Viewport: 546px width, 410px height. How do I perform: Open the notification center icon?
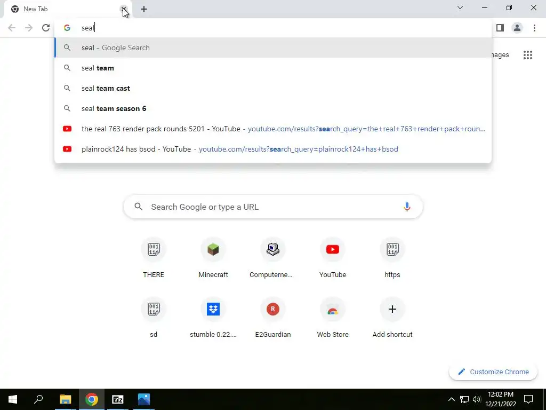coord(528,399)
